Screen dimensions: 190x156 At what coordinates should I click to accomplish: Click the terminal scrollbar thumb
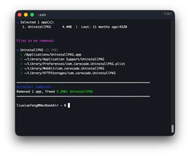[173, 129]
